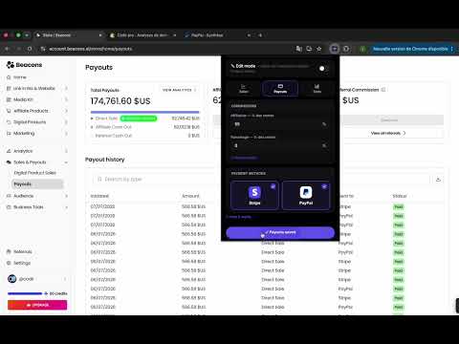Switch to the PayPal browser tab

tap(217, 35)
